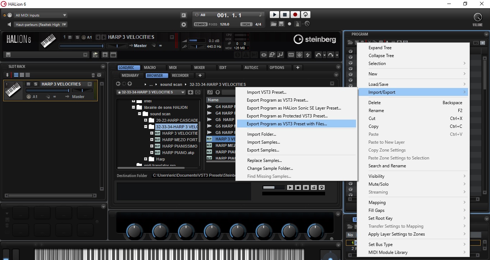The width and height of the screenshot is (490, 260).
Task: Click the RAM save toolbar icon
Action: (x=290, y=55)
